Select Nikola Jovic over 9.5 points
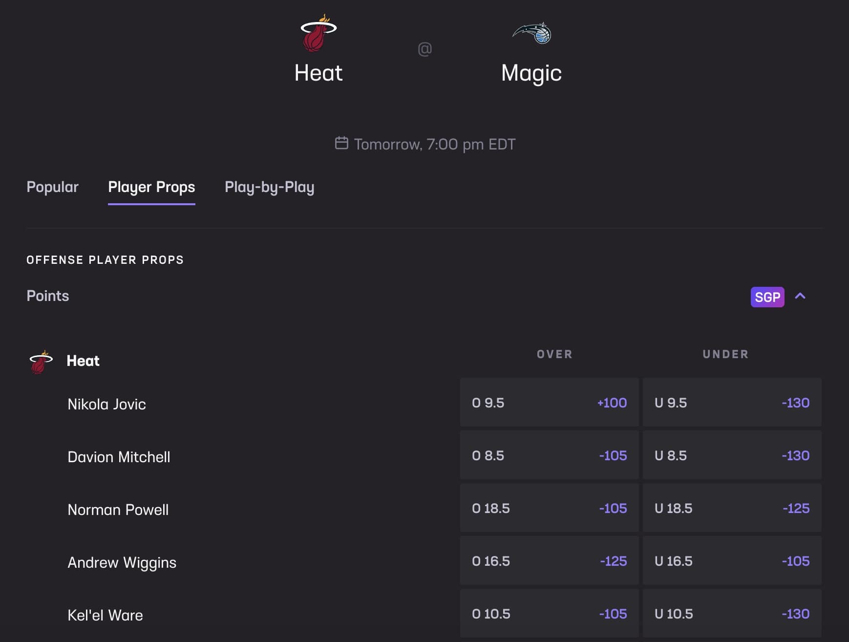849x642 pixels. [x=549, y=403]
